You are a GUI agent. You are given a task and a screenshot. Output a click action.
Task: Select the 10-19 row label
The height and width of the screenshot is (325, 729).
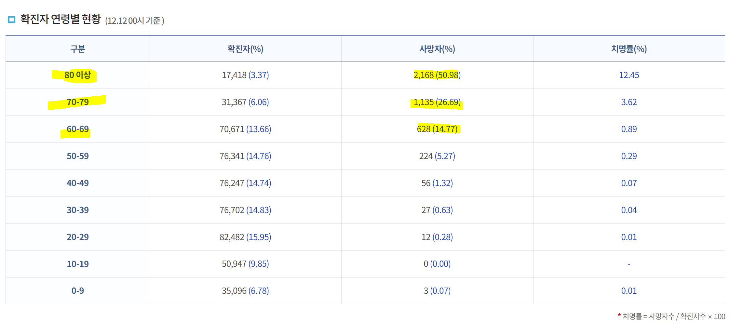(78, 264)
